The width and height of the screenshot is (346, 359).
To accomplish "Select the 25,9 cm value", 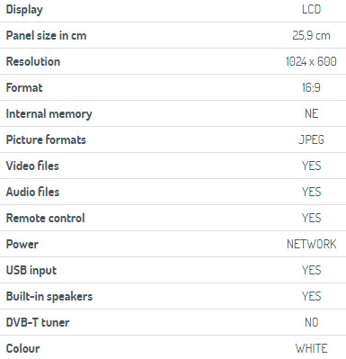I will click(x=311, y=35).
